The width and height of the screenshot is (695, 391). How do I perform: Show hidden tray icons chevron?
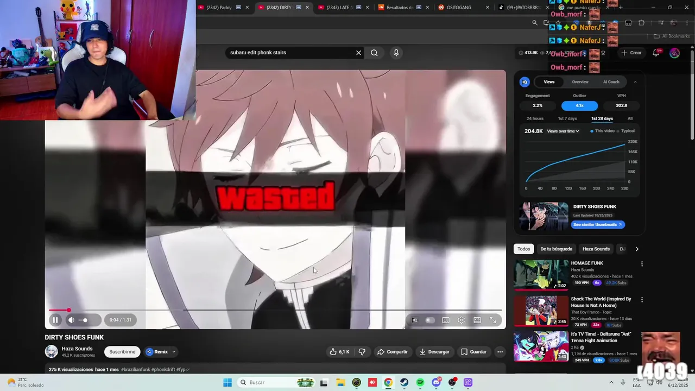pyautogui.click(x=611, y=382)
